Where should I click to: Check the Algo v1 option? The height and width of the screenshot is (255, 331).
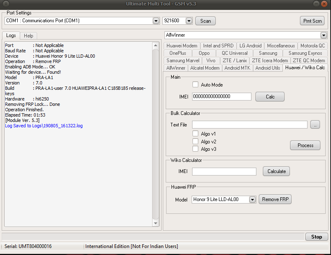195,134
